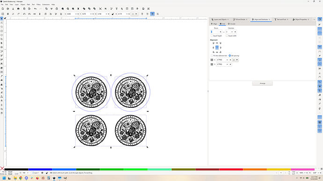This screenshot has height=181, width=323.
Task: Toggle layer lock icon in status bar
Action: (x=47, y=173)
